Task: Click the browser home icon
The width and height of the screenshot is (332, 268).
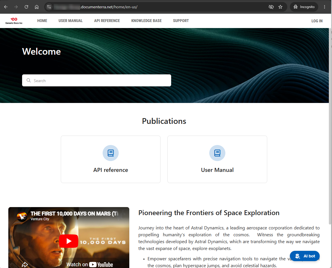Action: pos(37,7)
